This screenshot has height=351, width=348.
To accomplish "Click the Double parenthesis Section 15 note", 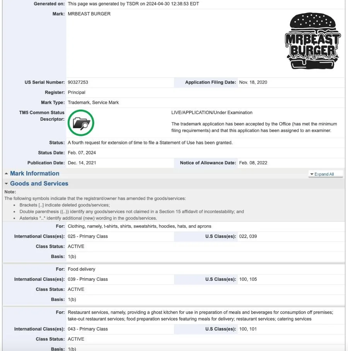I will [132, 211].
